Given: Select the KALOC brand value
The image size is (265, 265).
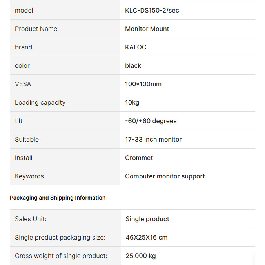Looking at the screenshot, I should pos(136,47).
